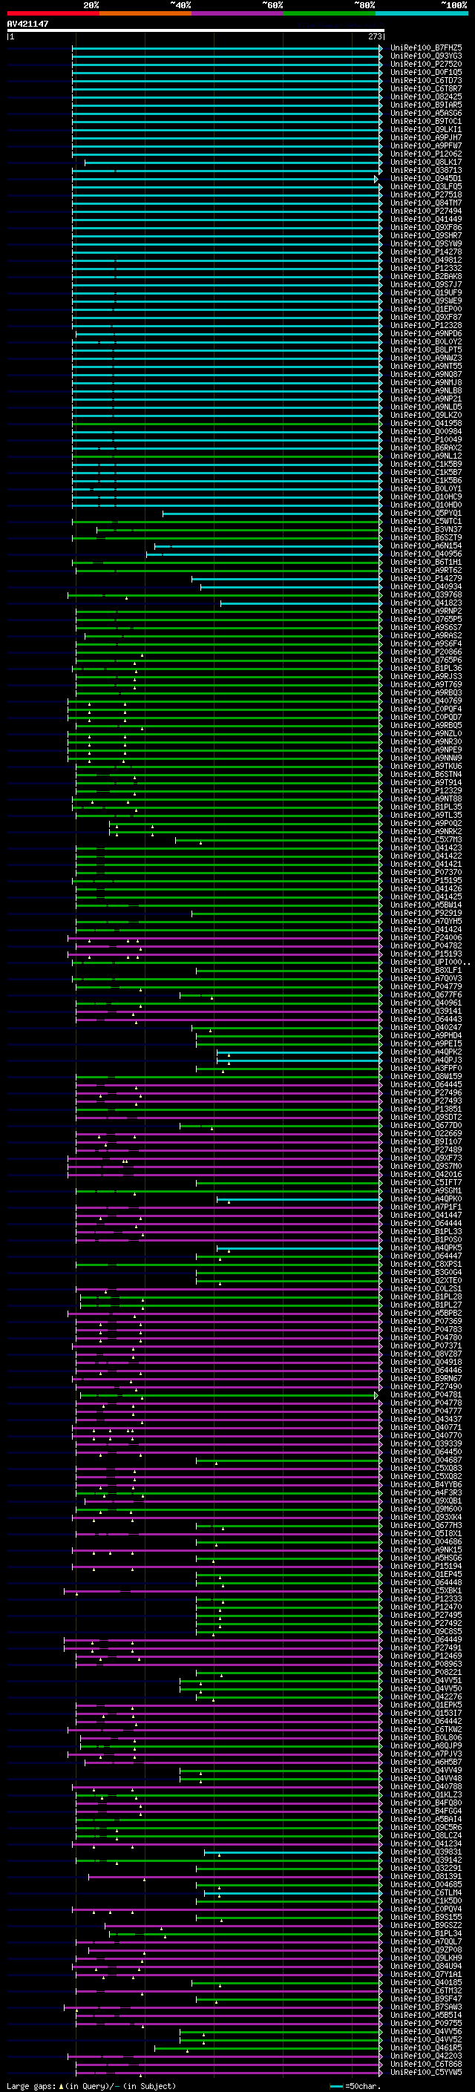Open hit label UniRef100_Q43437
The height and width of the screenshot is (2092, 475).
point(426,1419)
